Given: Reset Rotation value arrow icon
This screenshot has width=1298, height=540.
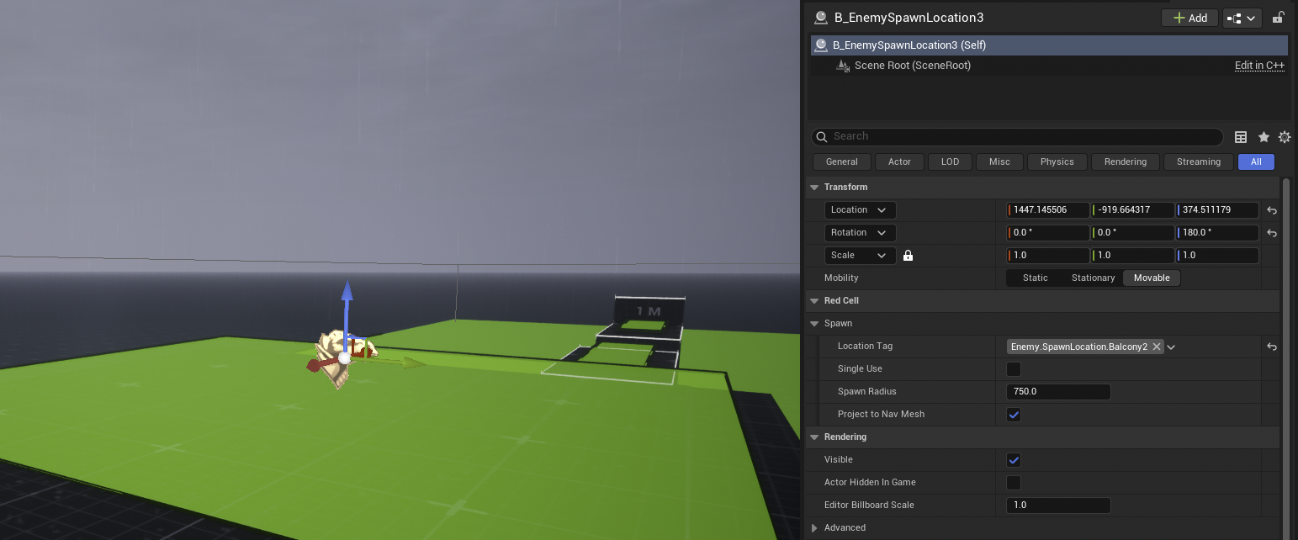Looking at the screenshot, I should pos(1272,233).
